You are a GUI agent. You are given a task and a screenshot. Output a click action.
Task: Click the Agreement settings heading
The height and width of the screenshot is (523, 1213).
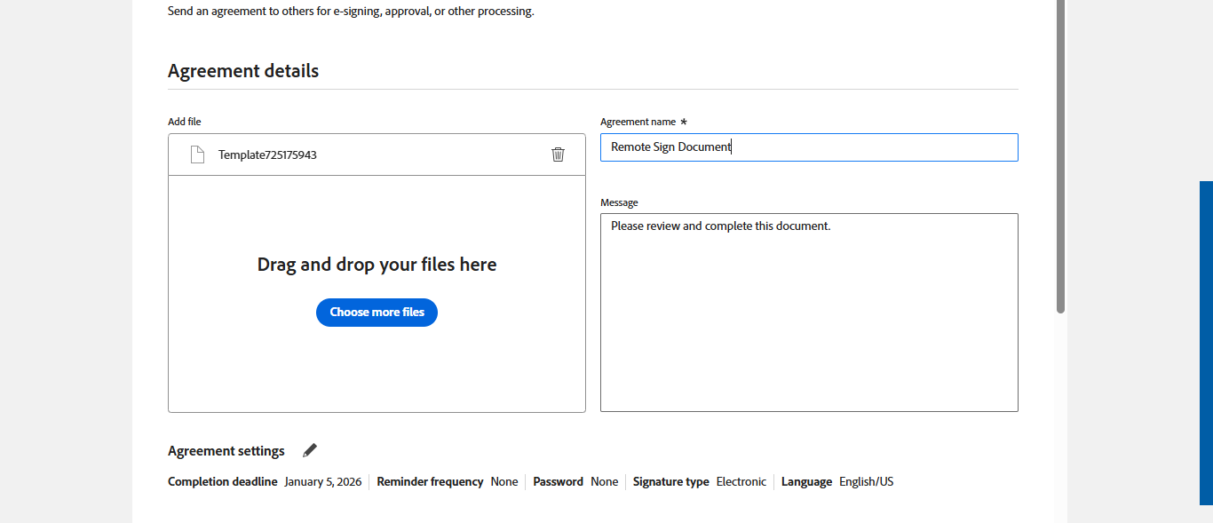pyautogui.click(x=226, y=451)
